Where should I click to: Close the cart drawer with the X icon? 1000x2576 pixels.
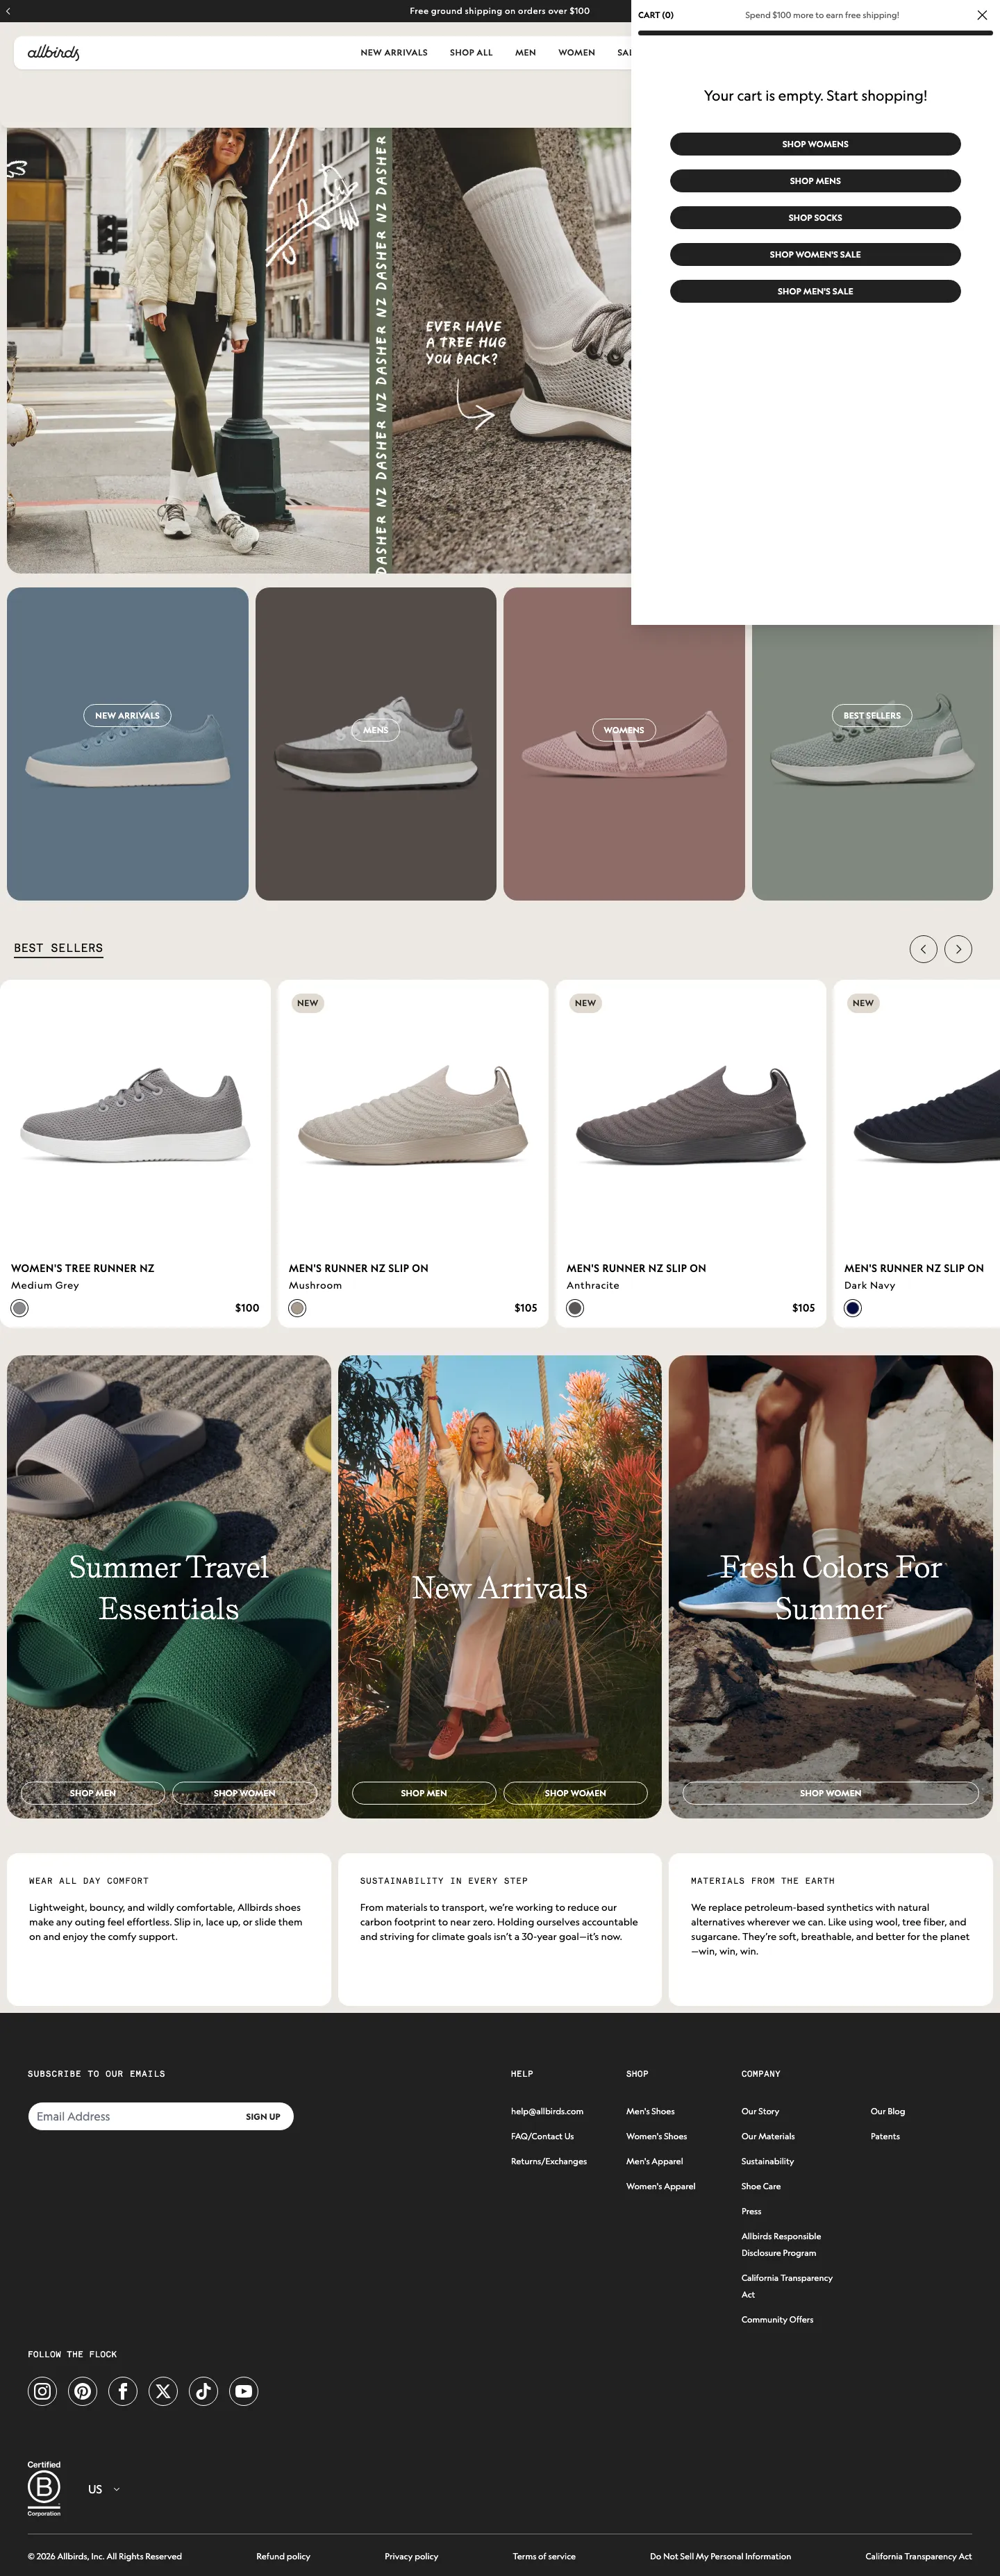[981, 15]
